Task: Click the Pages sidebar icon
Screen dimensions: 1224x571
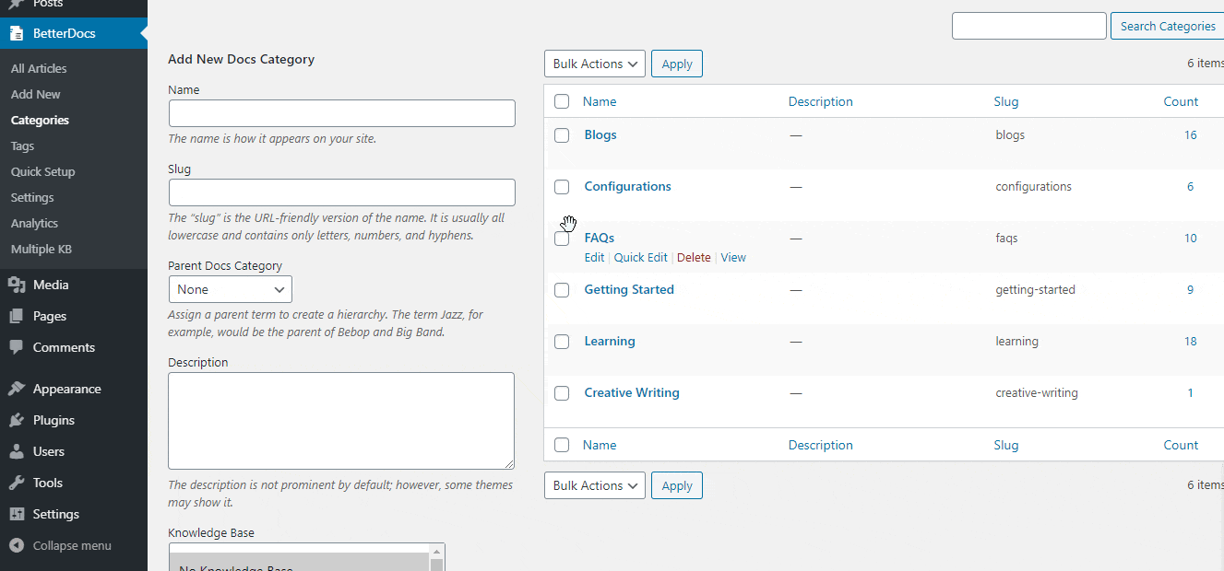Action: [17, 317]
